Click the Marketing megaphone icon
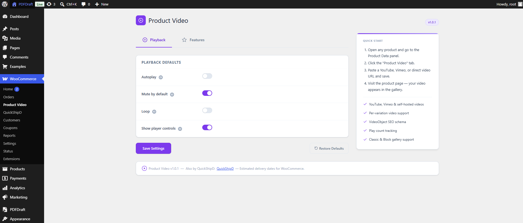 point(5,197)
